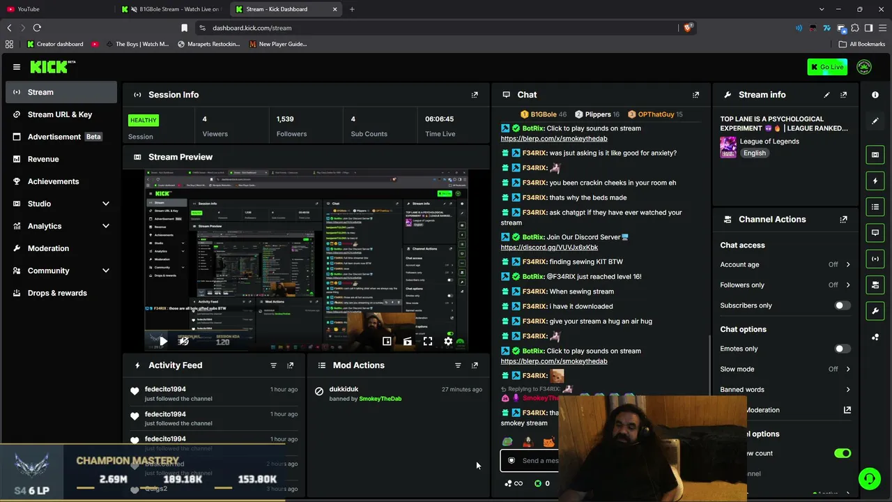
Task: Reload the browser page
Action: coord(37,28)
